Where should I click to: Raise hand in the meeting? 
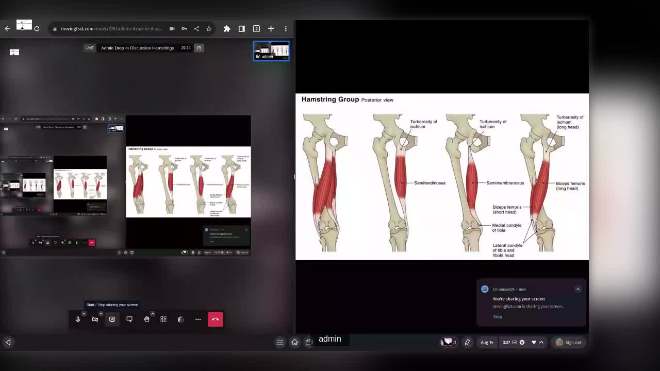(x=146, y=319)
